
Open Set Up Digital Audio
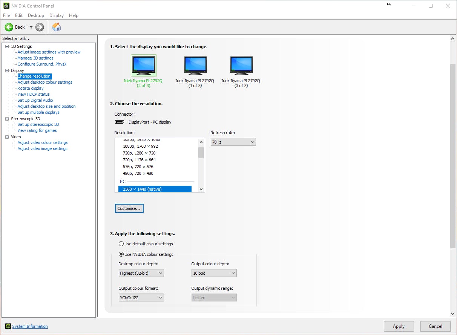[35, 100]
